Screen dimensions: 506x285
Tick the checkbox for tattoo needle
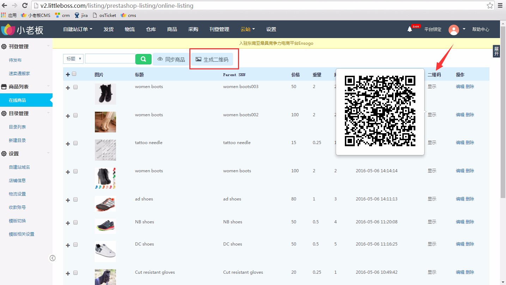(x=75, y=143)
